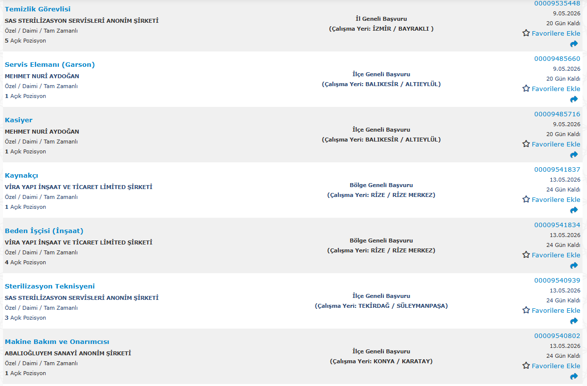Share the Kasiyer job listing

tap(574, 155)
